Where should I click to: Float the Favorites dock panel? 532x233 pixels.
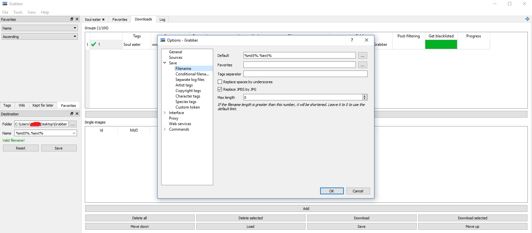[x=72, y=19]
